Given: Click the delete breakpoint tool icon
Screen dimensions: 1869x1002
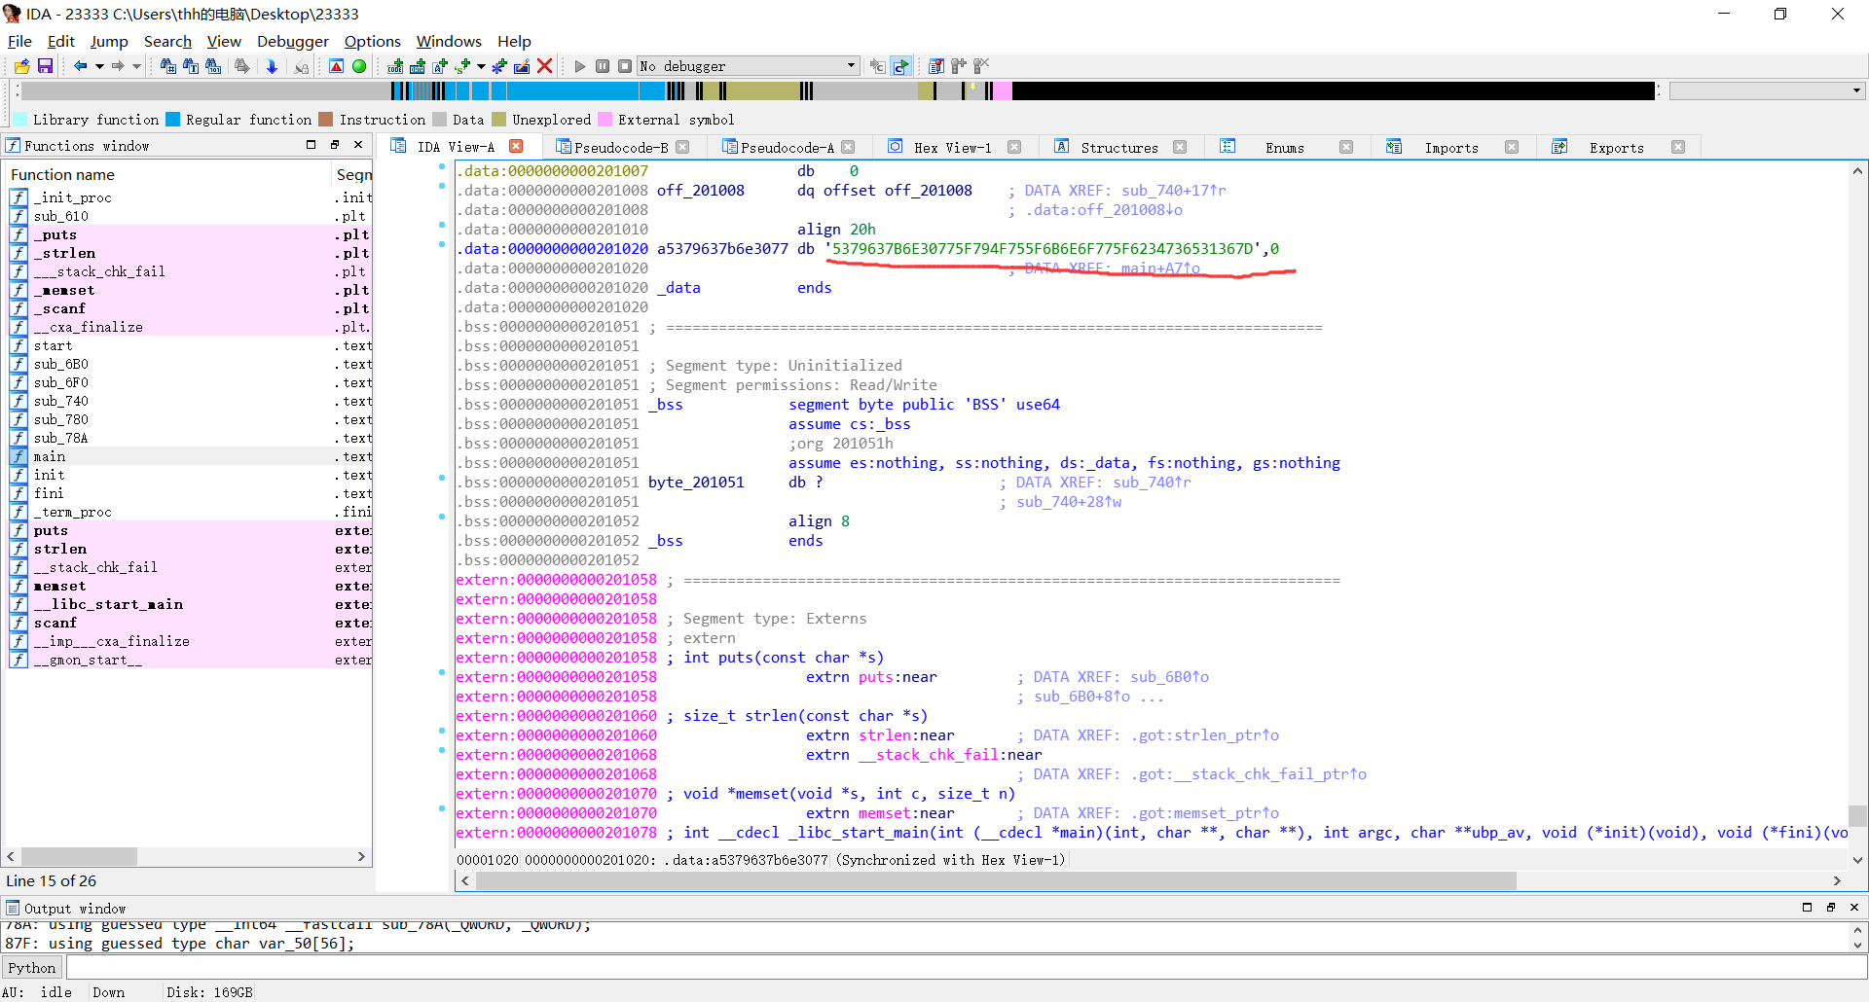Looking at the screenshot, I should click(981, 66).
